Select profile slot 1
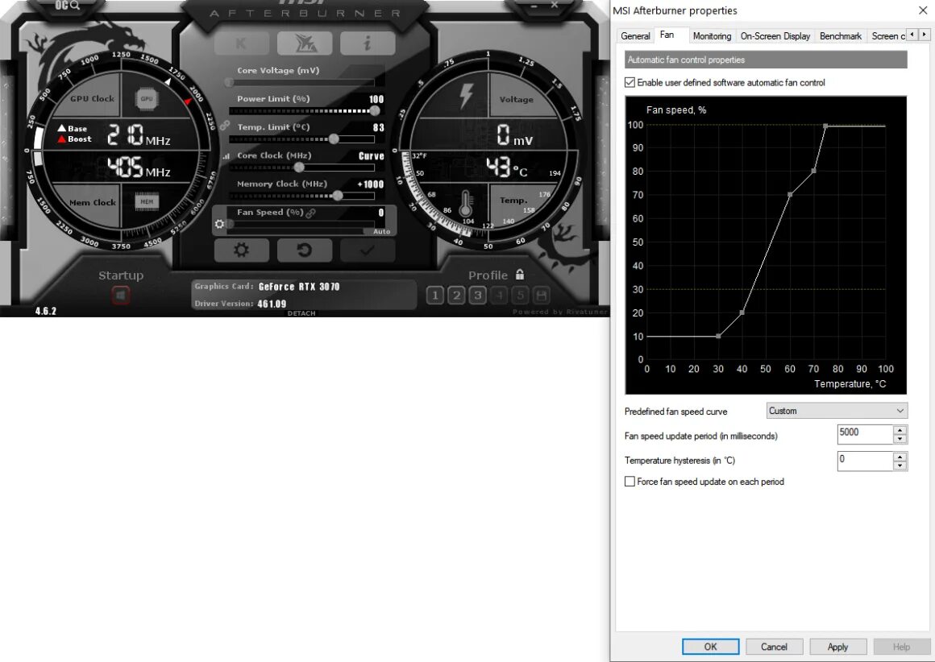Viewport: 935px width, 662px height. [435, 295]
